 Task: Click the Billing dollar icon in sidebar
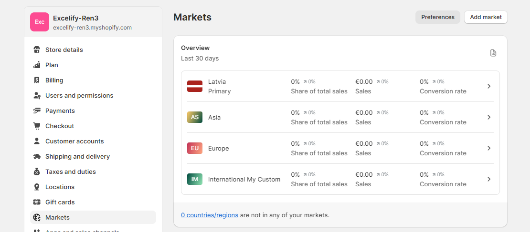point(37,81)
